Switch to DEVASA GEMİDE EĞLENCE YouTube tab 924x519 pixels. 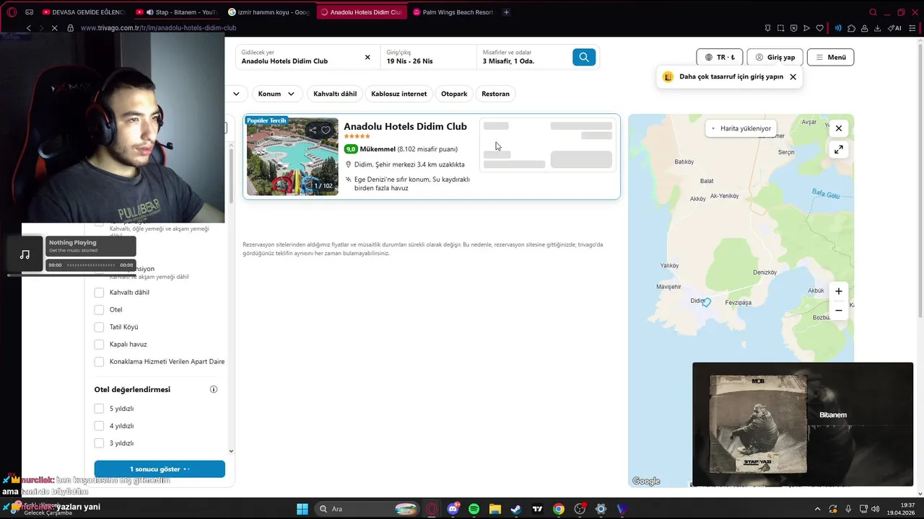coord(84,12)
